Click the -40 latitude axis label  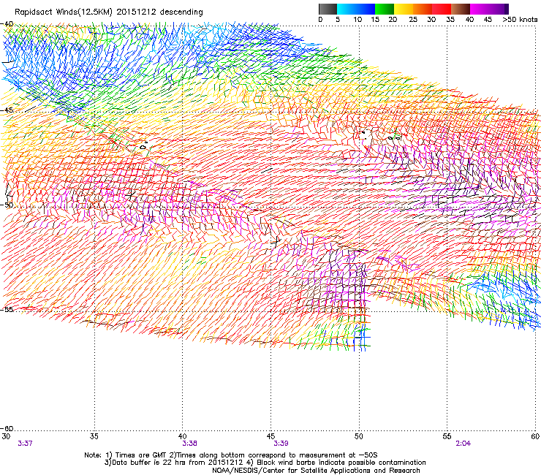coord(7,24)
